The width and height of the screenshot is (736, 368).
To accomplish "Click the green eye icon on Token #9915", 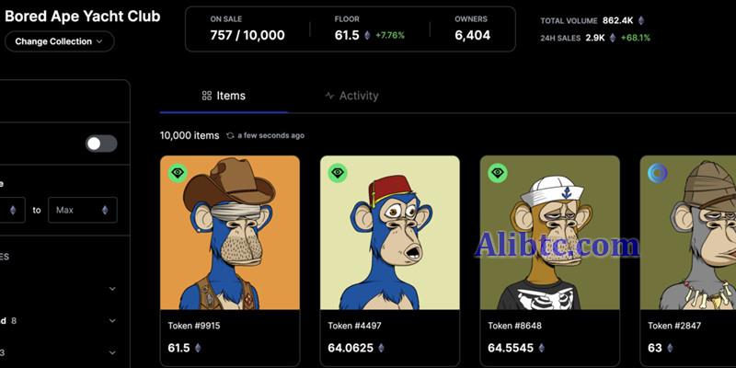I will tap(178, 172).
